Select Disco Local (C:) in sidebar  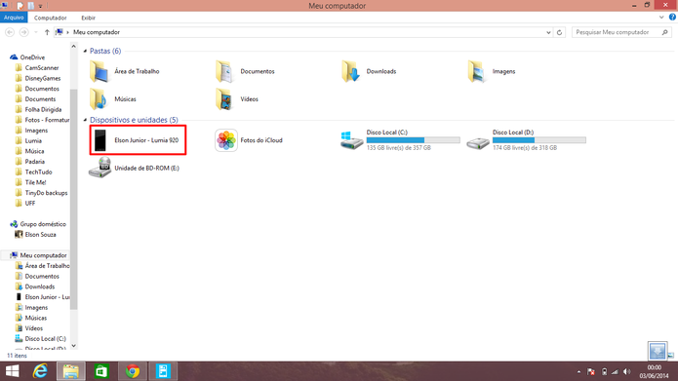click(40, 339)
